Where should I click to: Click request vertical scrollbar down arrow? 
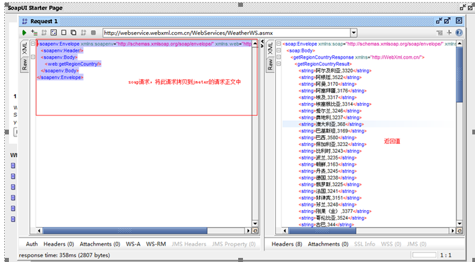click(255, 224)
